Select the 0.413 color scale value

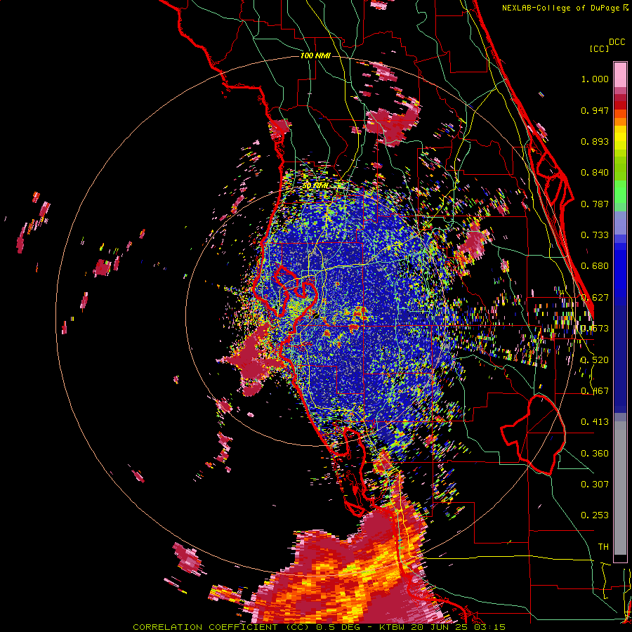[x=595, y=422]
